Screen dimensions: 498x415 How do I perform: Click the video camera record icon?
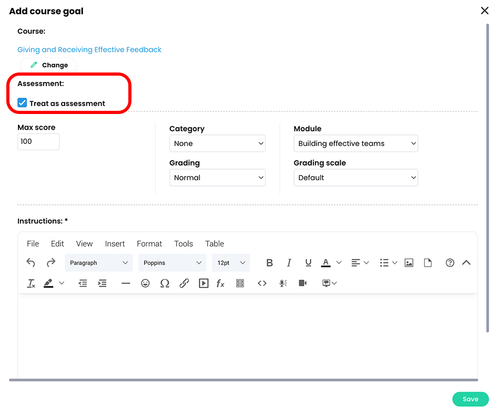303,283
